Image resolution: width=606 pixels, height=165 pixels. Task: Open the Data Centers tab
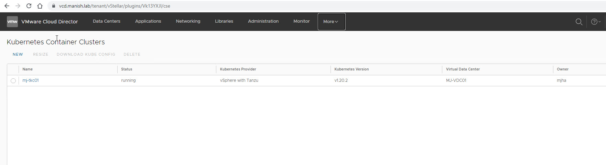click(x=107, y=21)
